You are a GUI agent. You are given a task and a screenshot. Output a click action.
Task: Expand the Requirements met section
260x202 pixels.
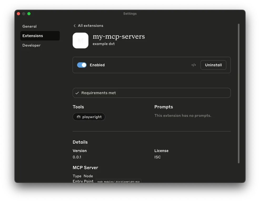pyautogui.click(x=152, y=93)
